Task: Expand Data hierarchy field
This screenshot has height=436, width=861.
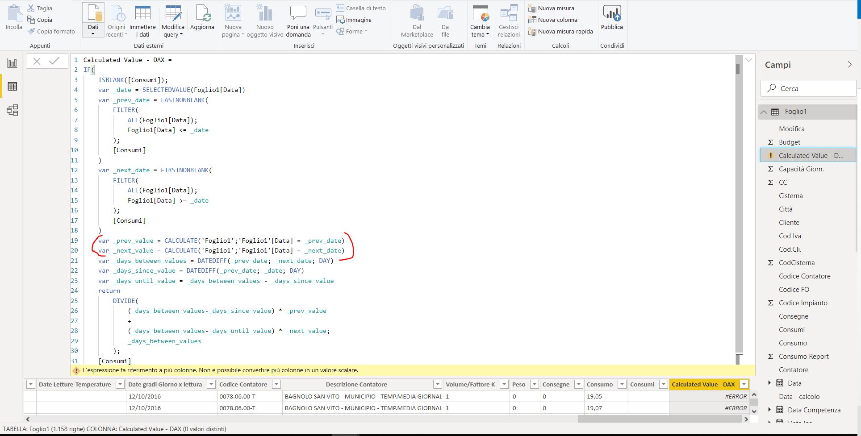Action: [769, 383]
